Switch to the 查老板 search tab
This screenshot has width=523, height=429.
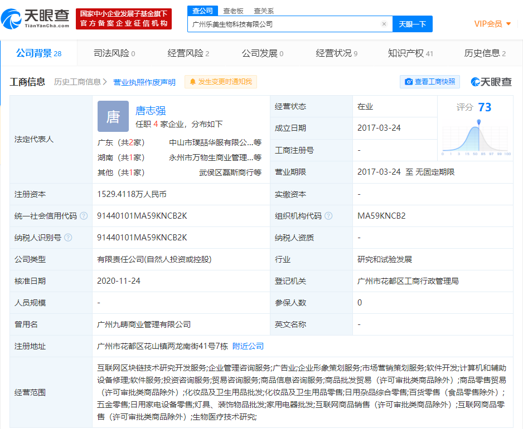(233, 11)
